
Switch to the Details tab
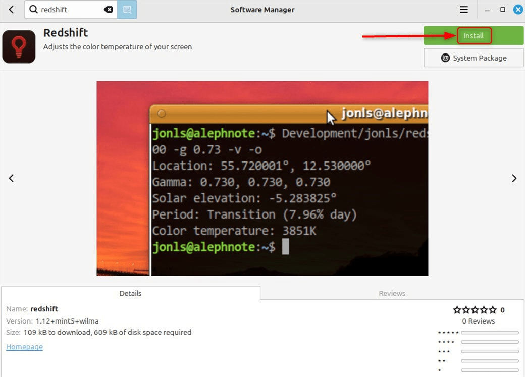[x=130, y=293]
